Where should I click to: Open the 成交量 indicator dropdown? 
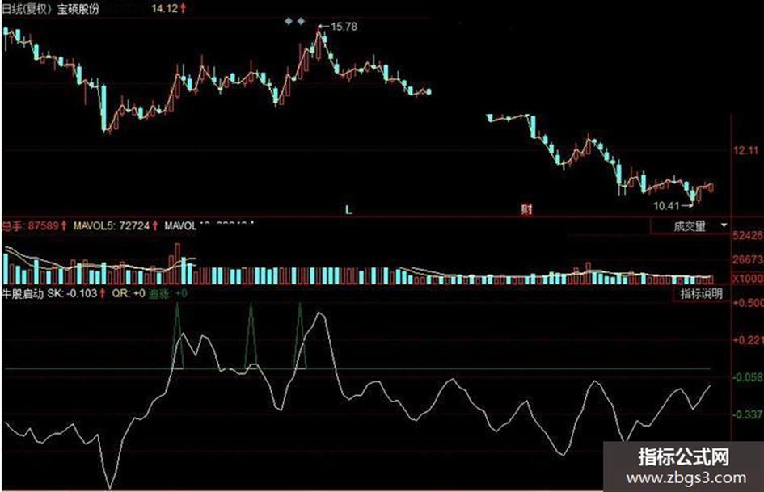point(690,226)
